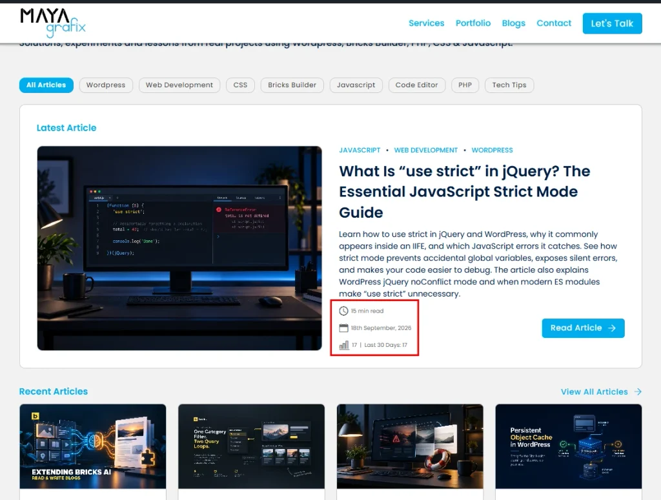The width and height of the screenshot is (661, 500).
Task: Click the arrow next to View All Articles
Action: (638, 391)
